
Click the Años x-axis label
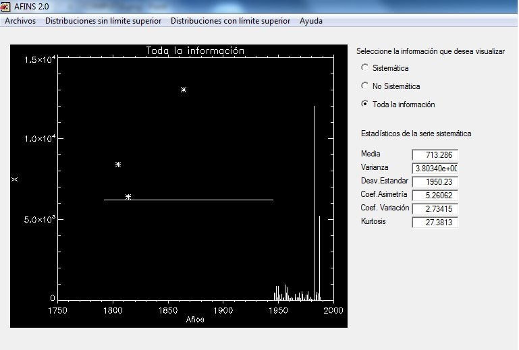195,319
